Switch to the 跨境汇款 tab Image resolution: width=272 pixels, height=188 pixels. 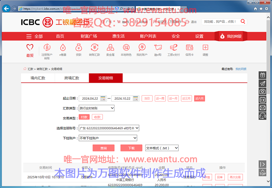point(72,78)
